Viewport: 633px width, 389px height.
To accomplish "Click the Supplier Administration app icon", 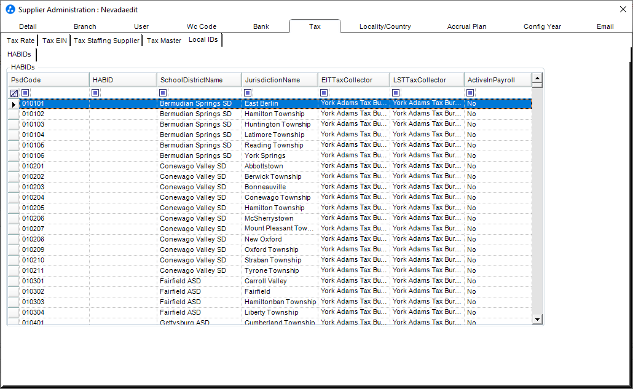I will (x=10, y=9).
